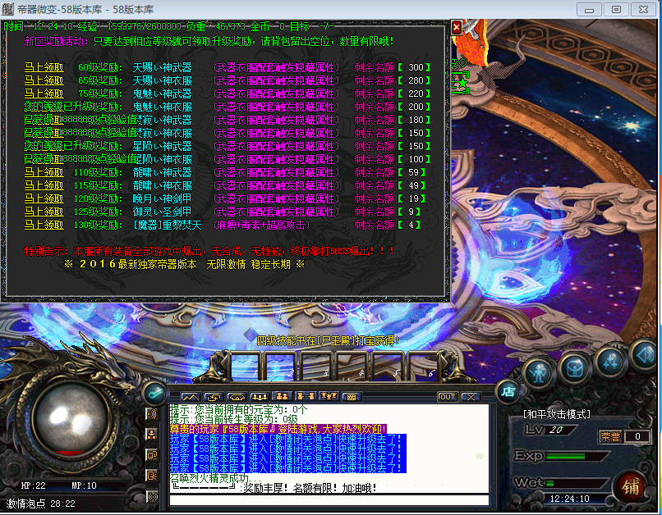Close the reward dialog with red X
Viewport: 662px width, 515px height.
coord(457,27)
